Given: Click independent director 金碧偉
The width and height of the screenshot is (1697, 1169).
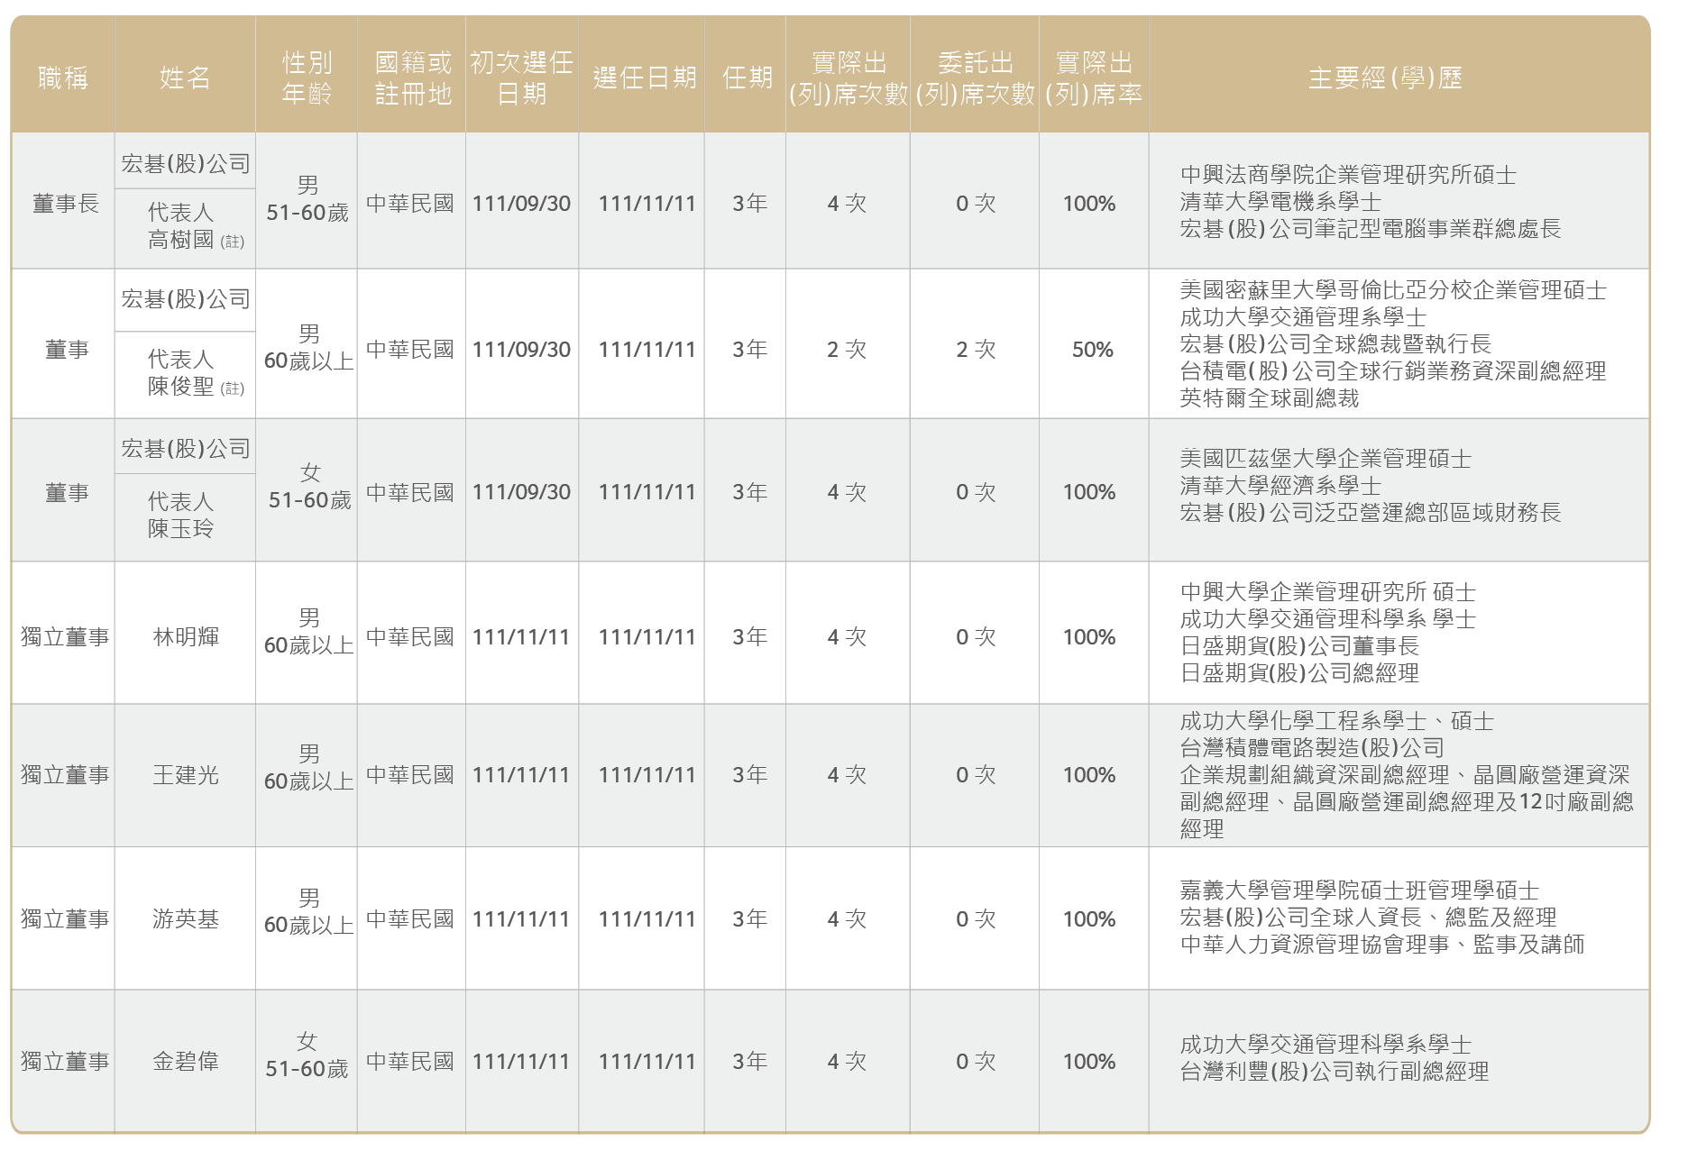Looking at the screenshot, I should coord(186,1062).
